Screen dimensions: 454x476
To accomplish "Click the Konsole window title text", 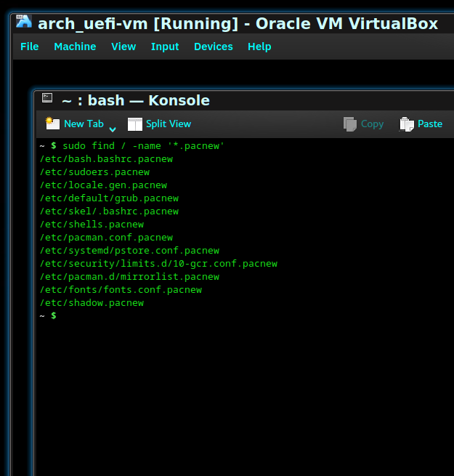I will 136,100.
